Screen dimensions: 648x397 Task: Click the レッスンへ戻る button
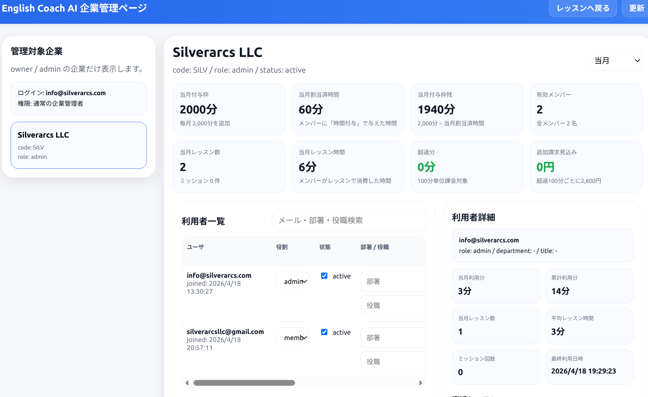tap(583, 8)
